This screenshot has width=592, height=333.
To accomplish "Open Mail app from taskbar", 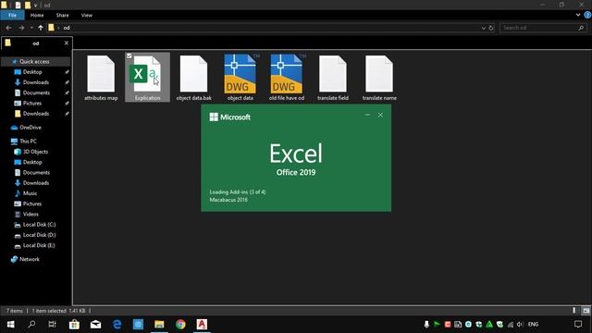I will tap(95, 325).
